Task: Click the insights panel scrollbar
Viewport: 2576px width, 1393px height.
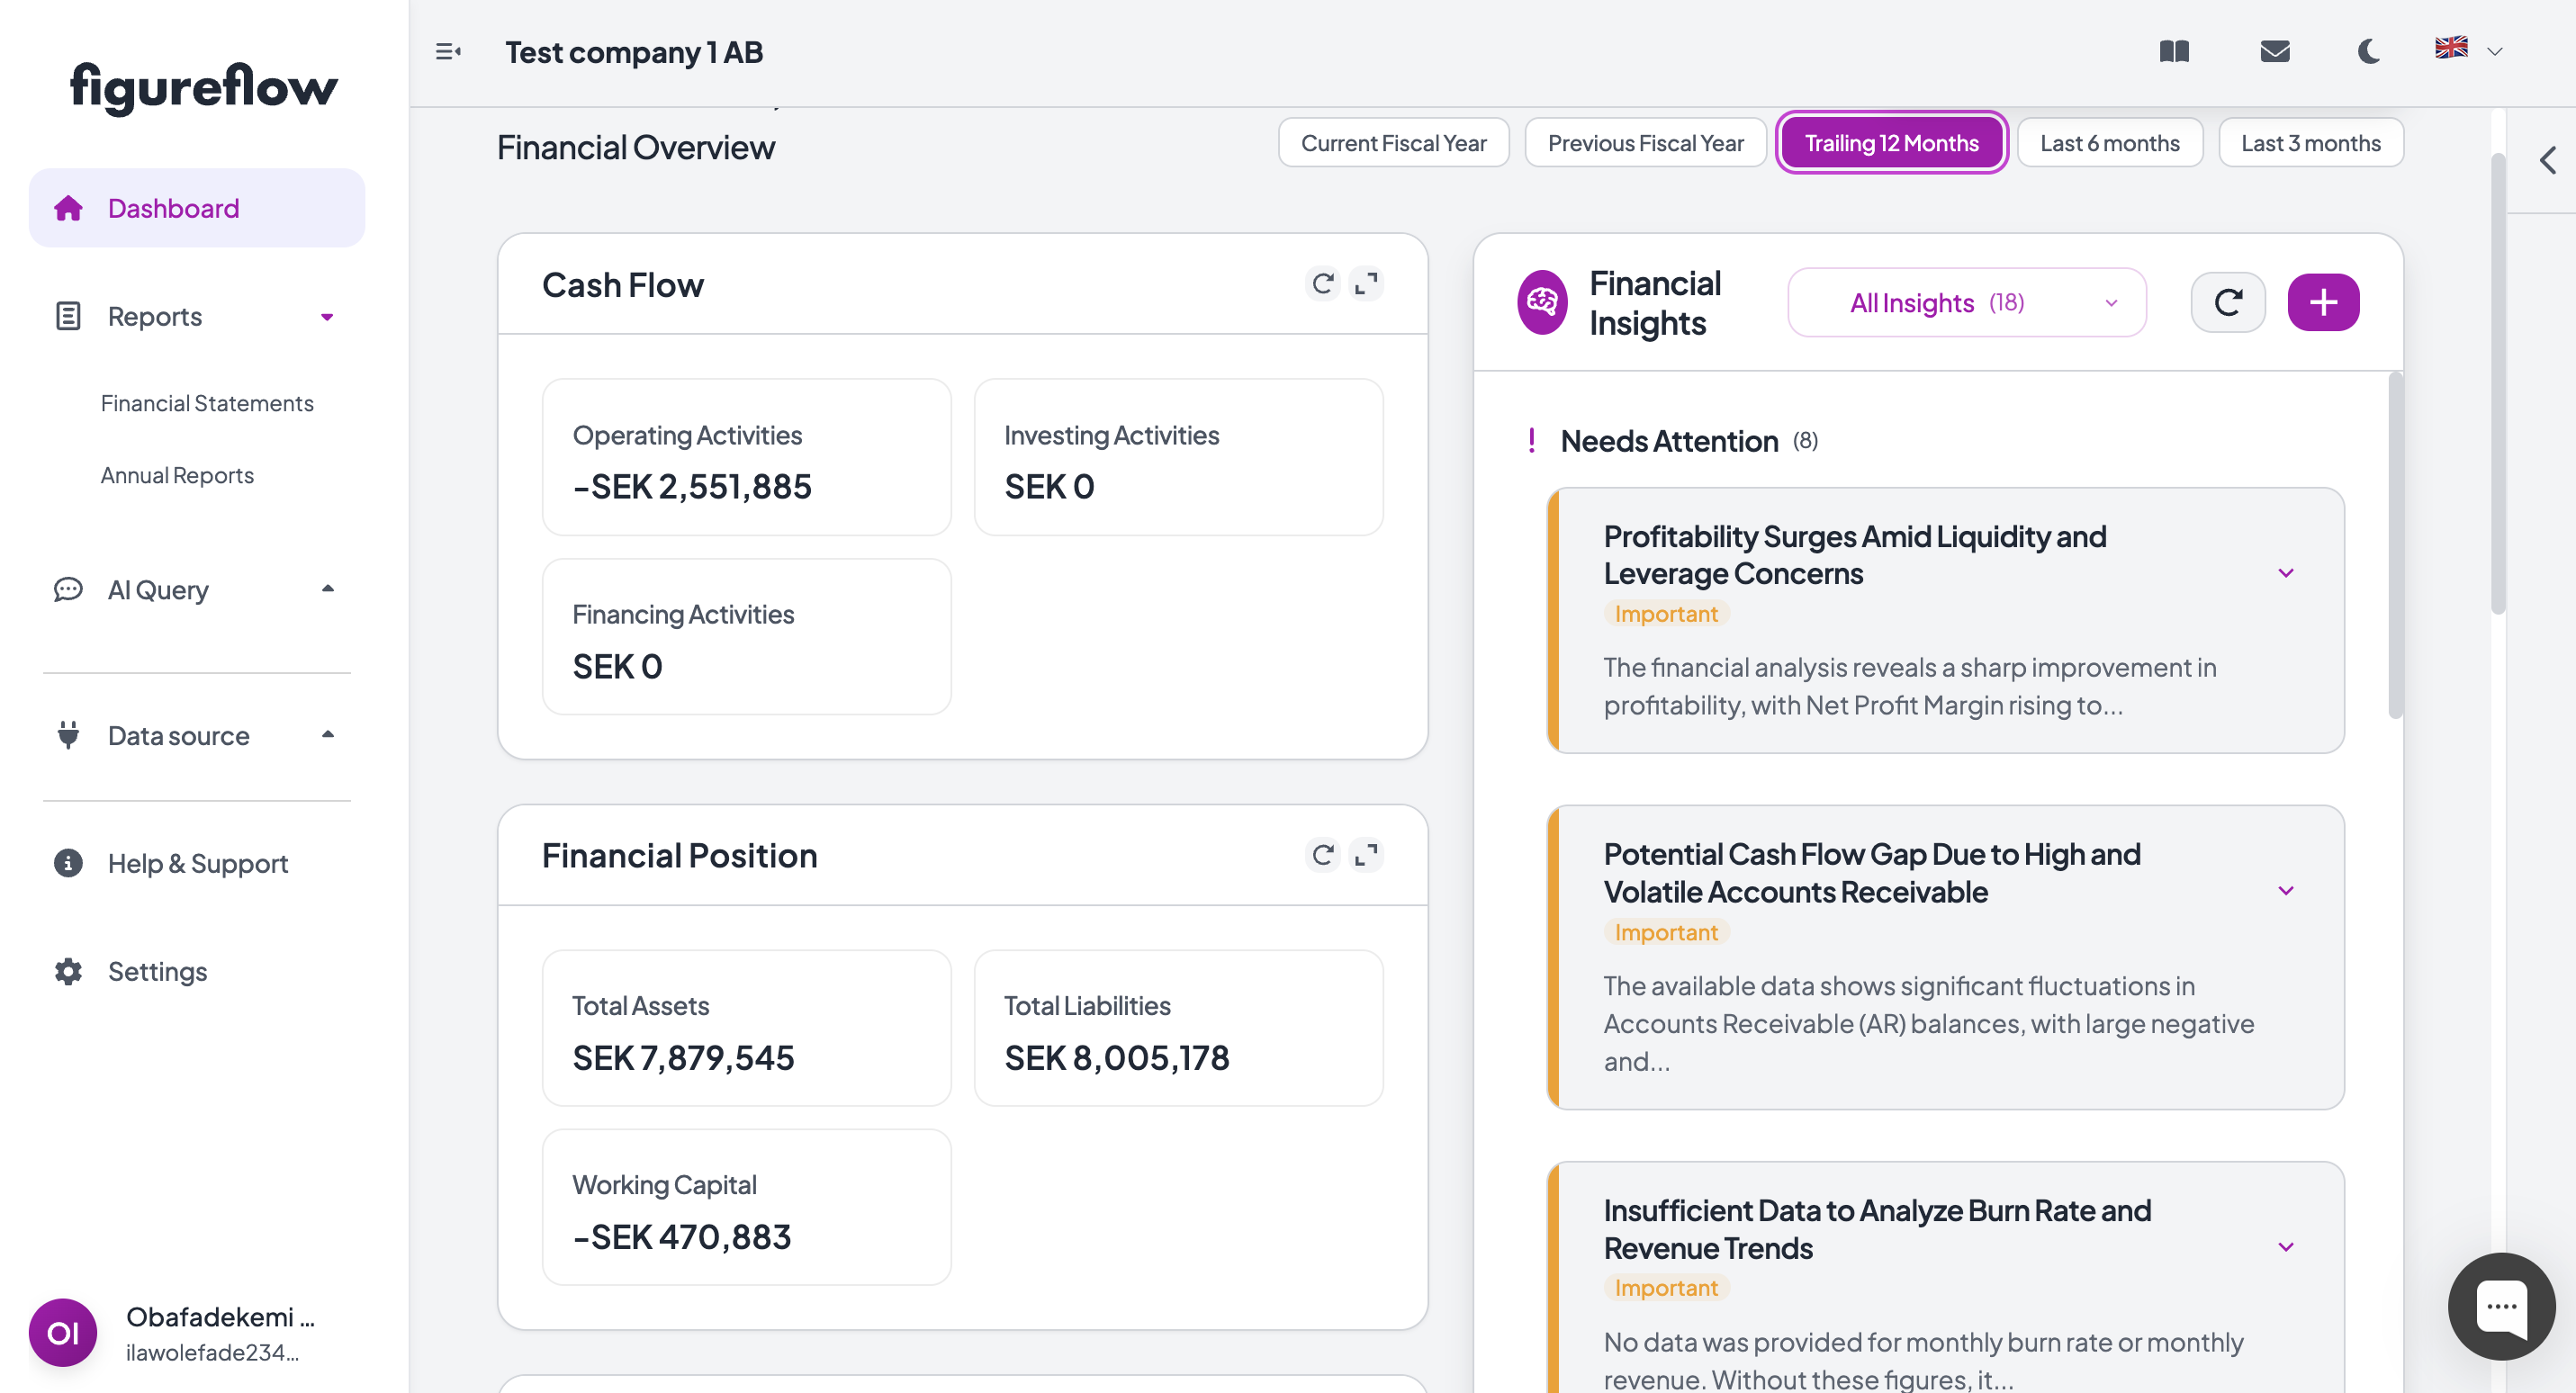Action: point(2395,545)
